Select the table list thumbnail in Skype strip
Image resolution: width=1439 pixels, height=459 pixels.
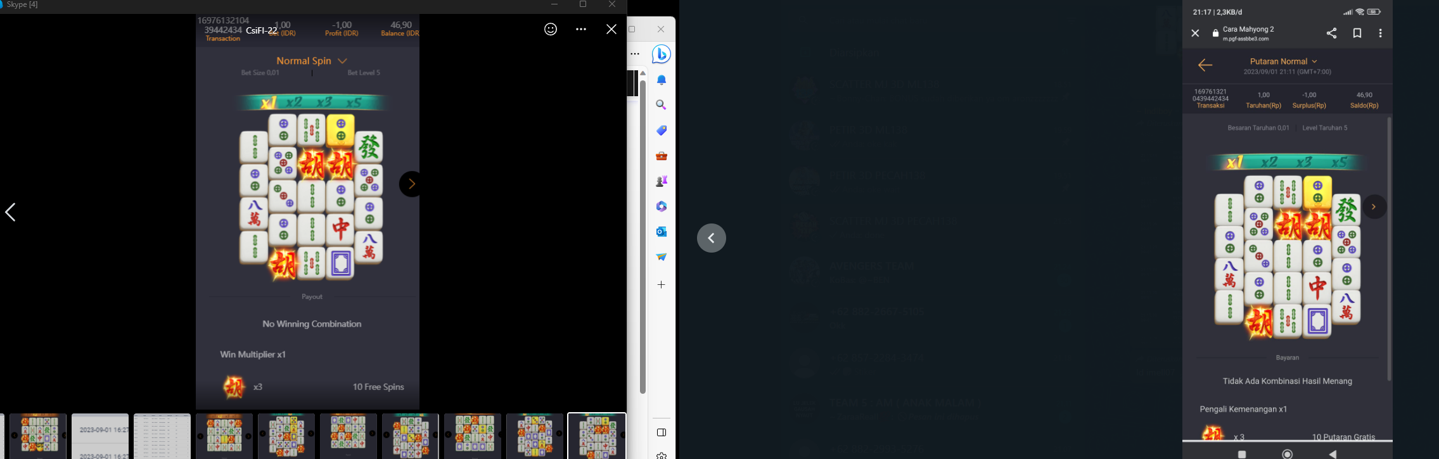tap(162, 436)
